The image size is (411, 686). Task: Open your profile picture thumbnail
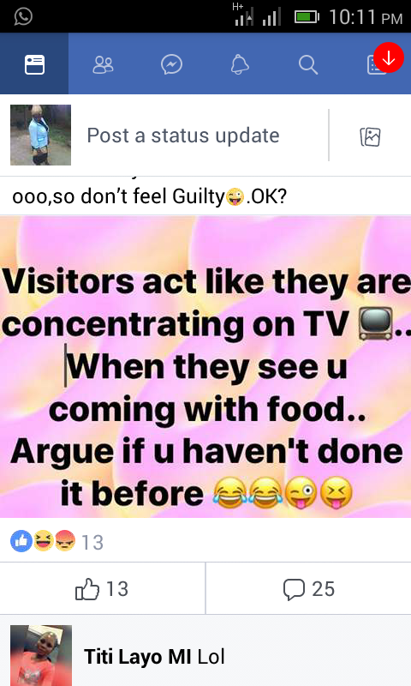[40, 135]
